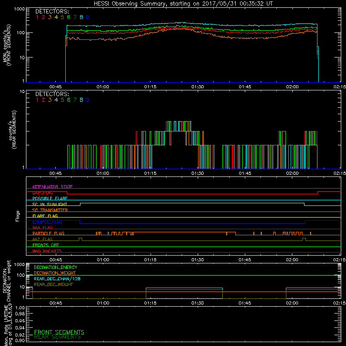Click detector 5 in the rear segments legend
Image resolution: width=346 pixels, height=346 pixels.
click(x=62, y=100)
